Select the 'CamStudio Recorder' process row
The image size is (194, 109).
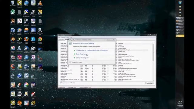(x=123, y=54)
